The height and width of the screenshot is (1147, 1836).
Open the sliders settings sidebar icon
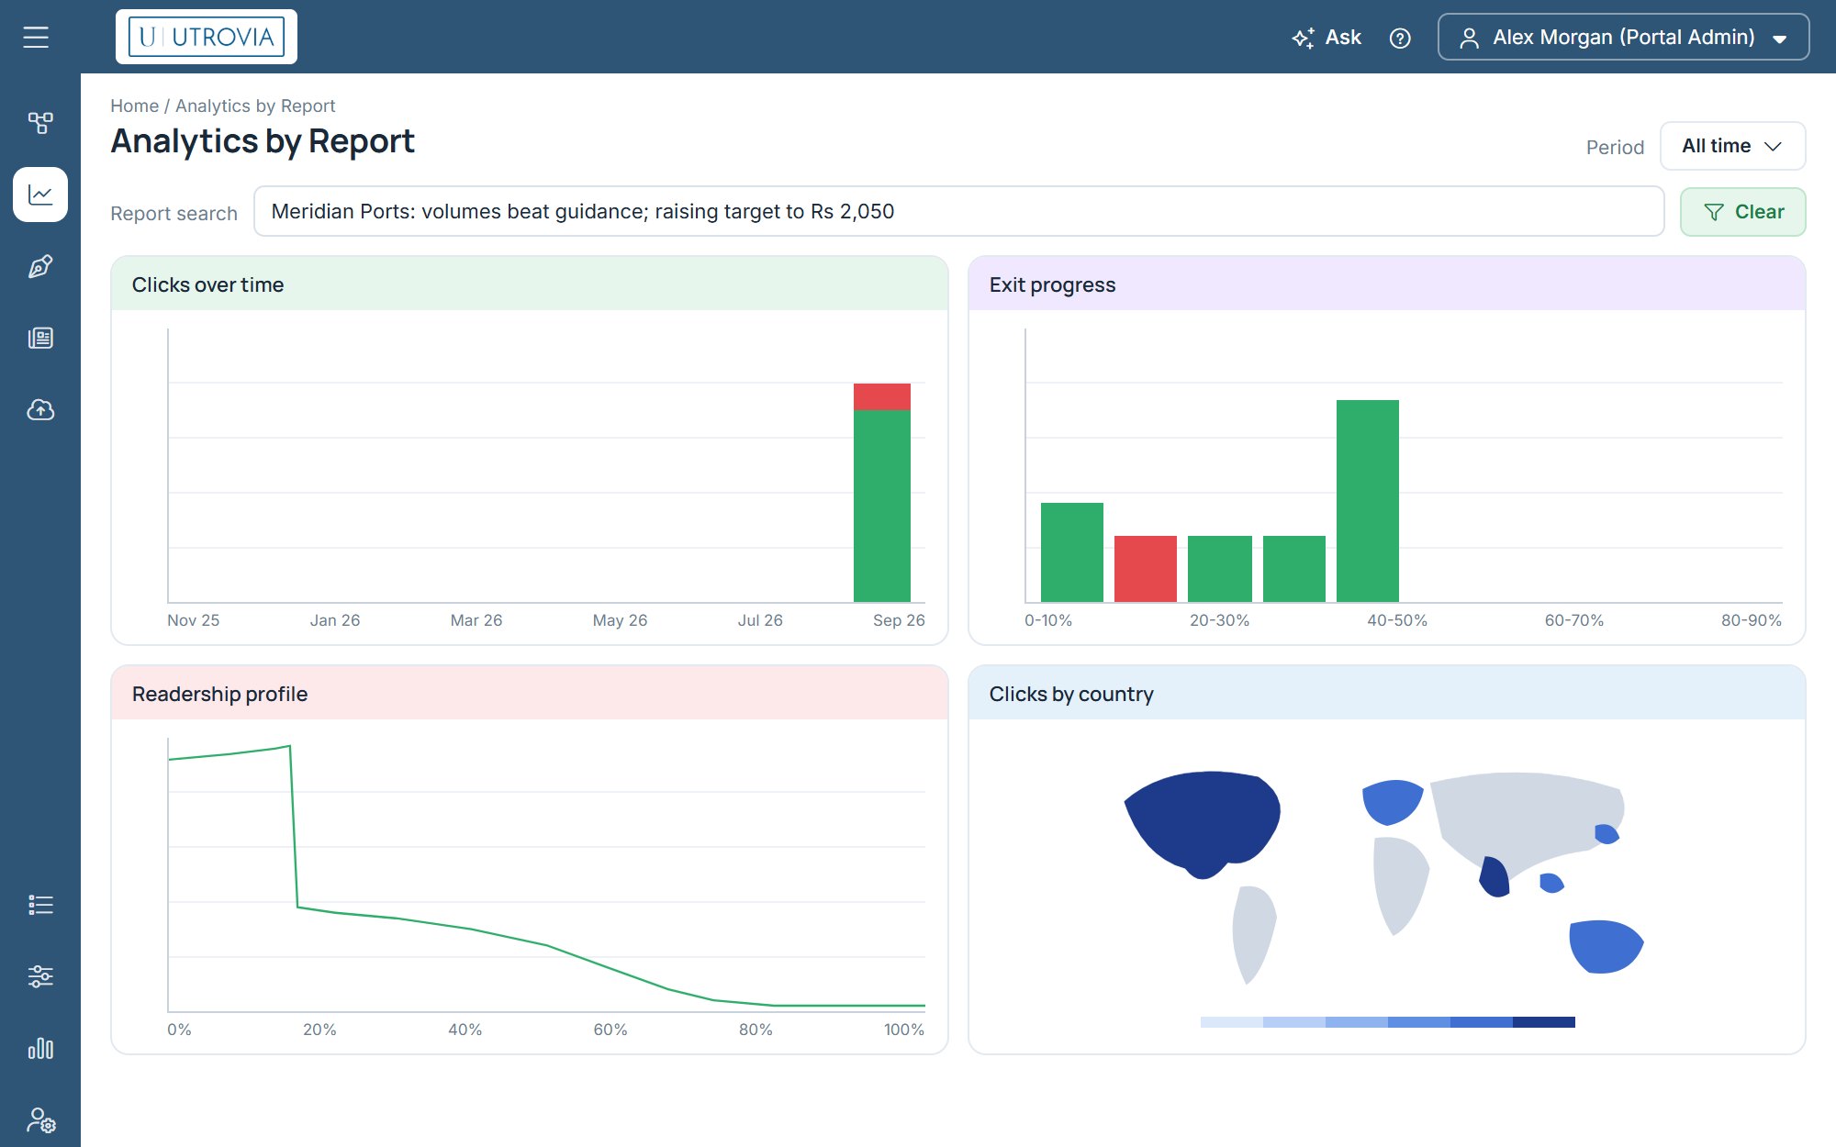[x=40, y=976]
